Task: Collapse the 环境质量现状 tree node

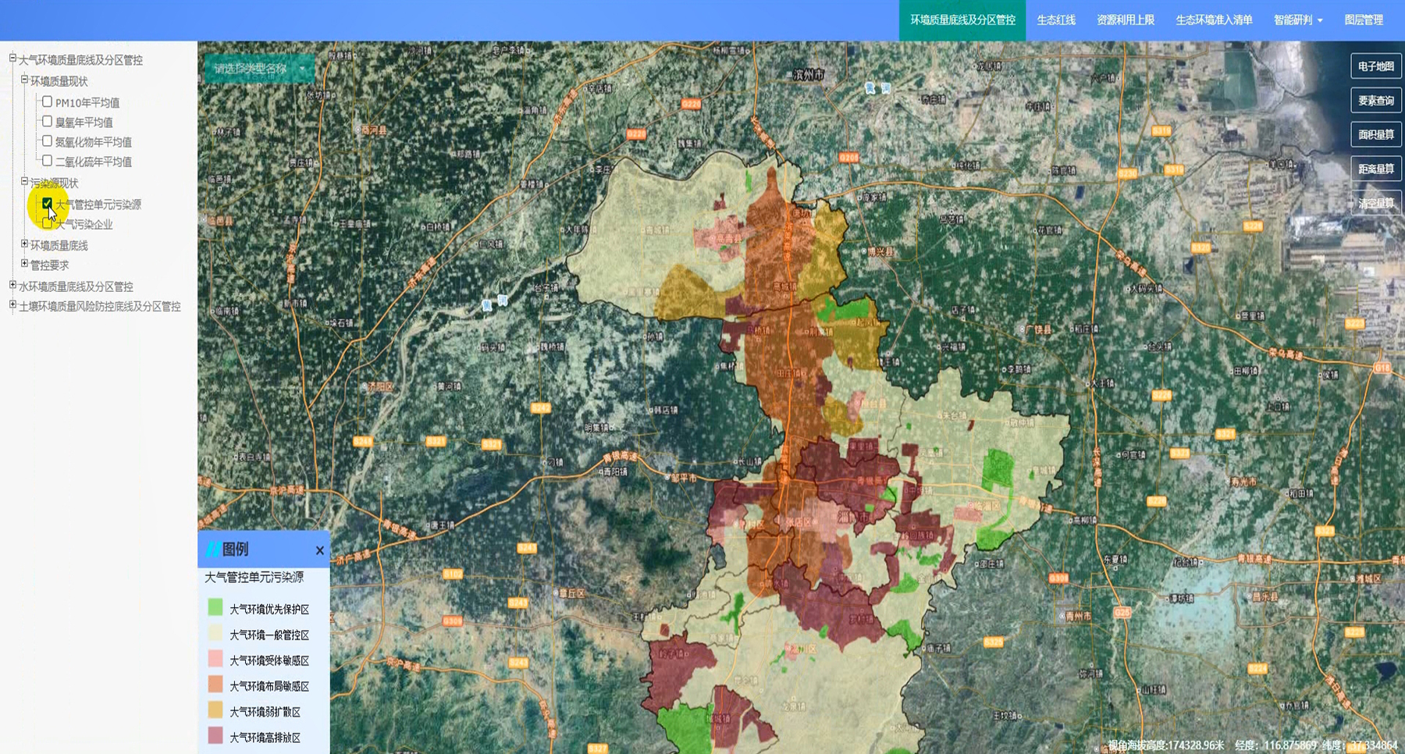Action: tap(24, 80)
